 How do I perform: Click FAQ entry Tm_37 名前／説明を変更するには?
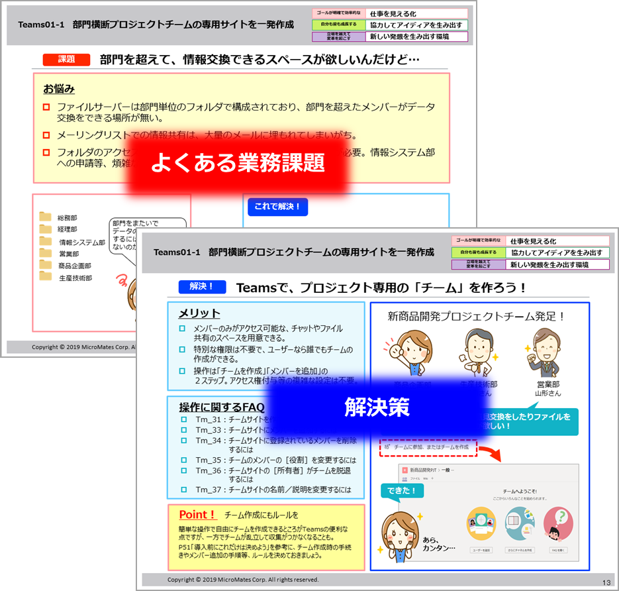(266, 490)
